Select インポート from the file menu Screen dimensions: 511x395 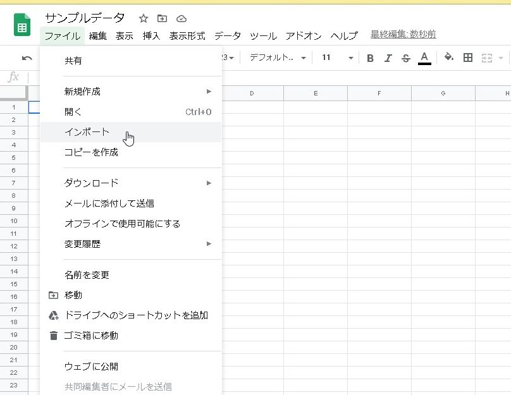(87, 132)
